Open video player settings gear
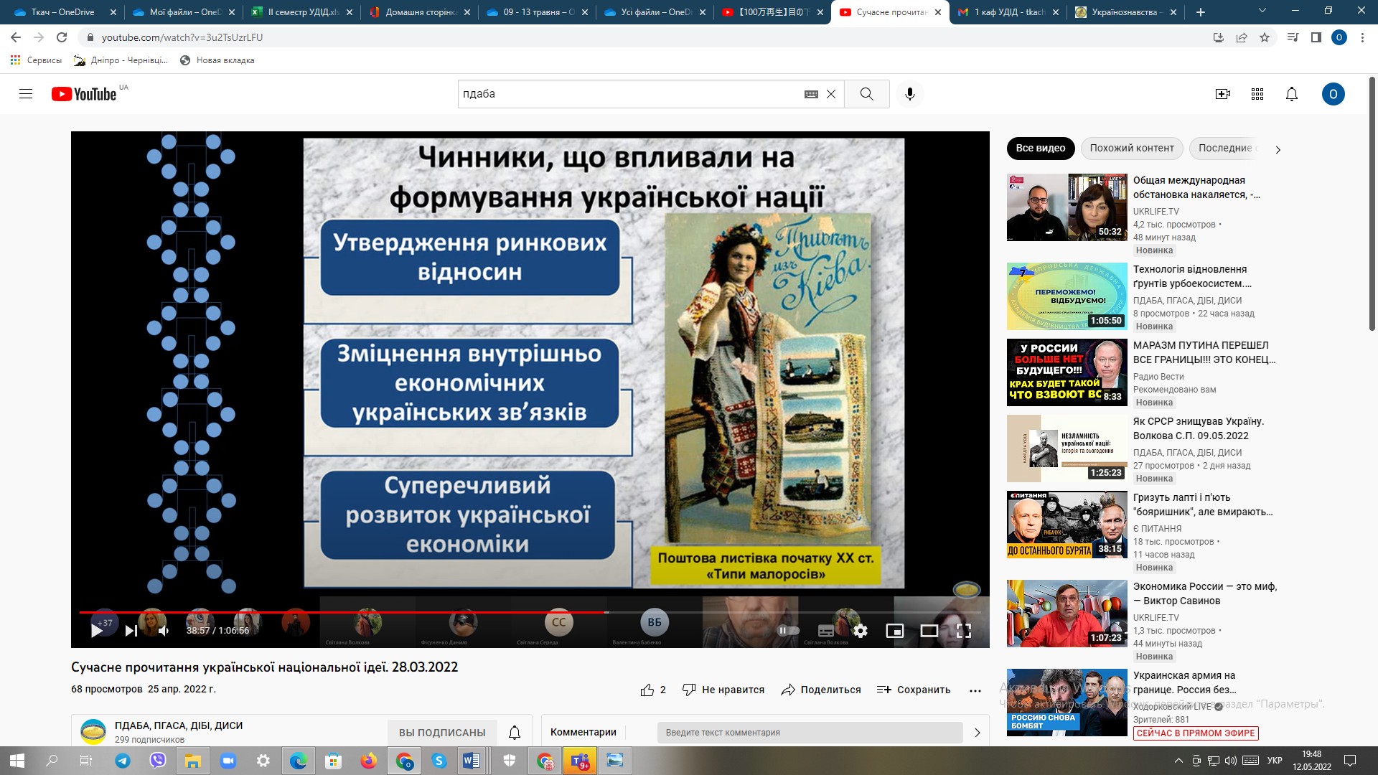The width and height of the screenshot is (1378, 775). 861,631
